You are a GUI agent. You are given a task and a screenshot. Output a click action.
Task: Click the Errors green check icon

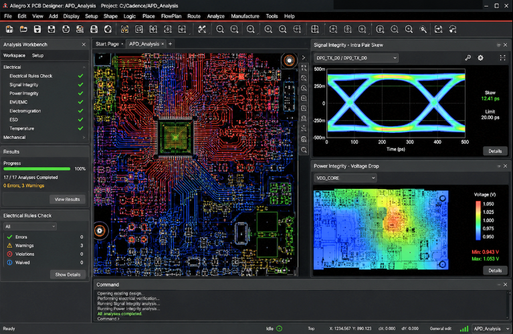[x=9, y=237]
